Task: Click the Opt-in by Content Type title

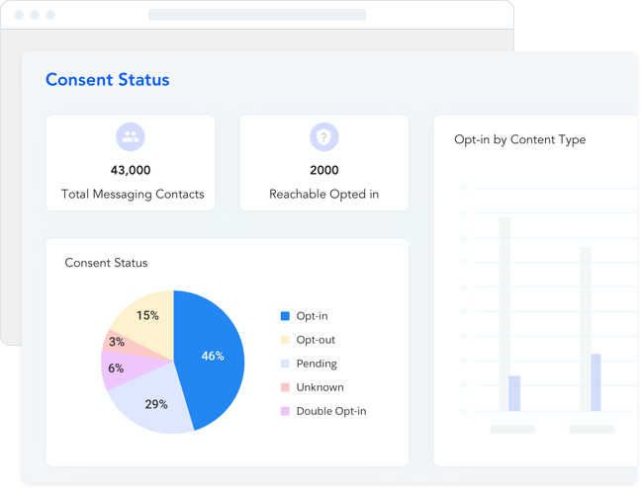Action: coord(520,139)
